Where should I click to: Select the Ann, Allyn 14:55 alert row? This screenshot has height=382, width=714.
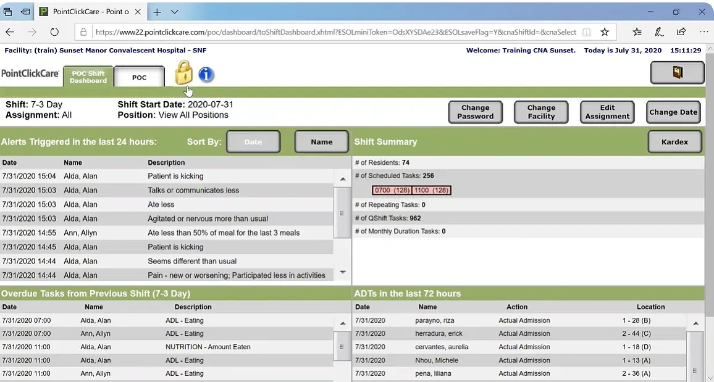click(167, 233)
